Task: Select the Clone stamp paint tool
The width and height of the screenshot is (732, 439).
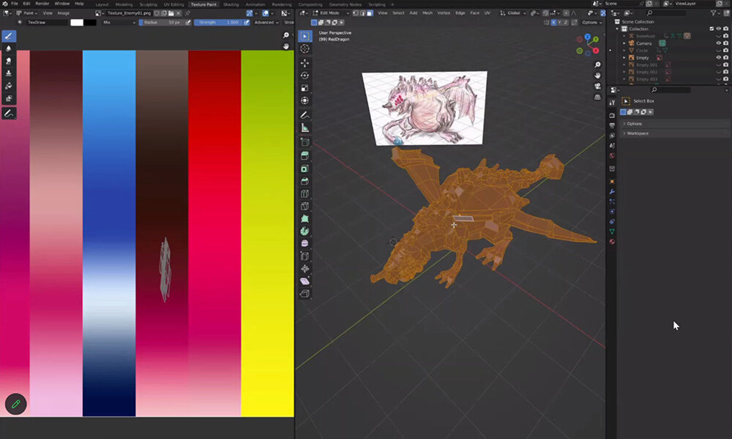Action: tap(9, 73)
